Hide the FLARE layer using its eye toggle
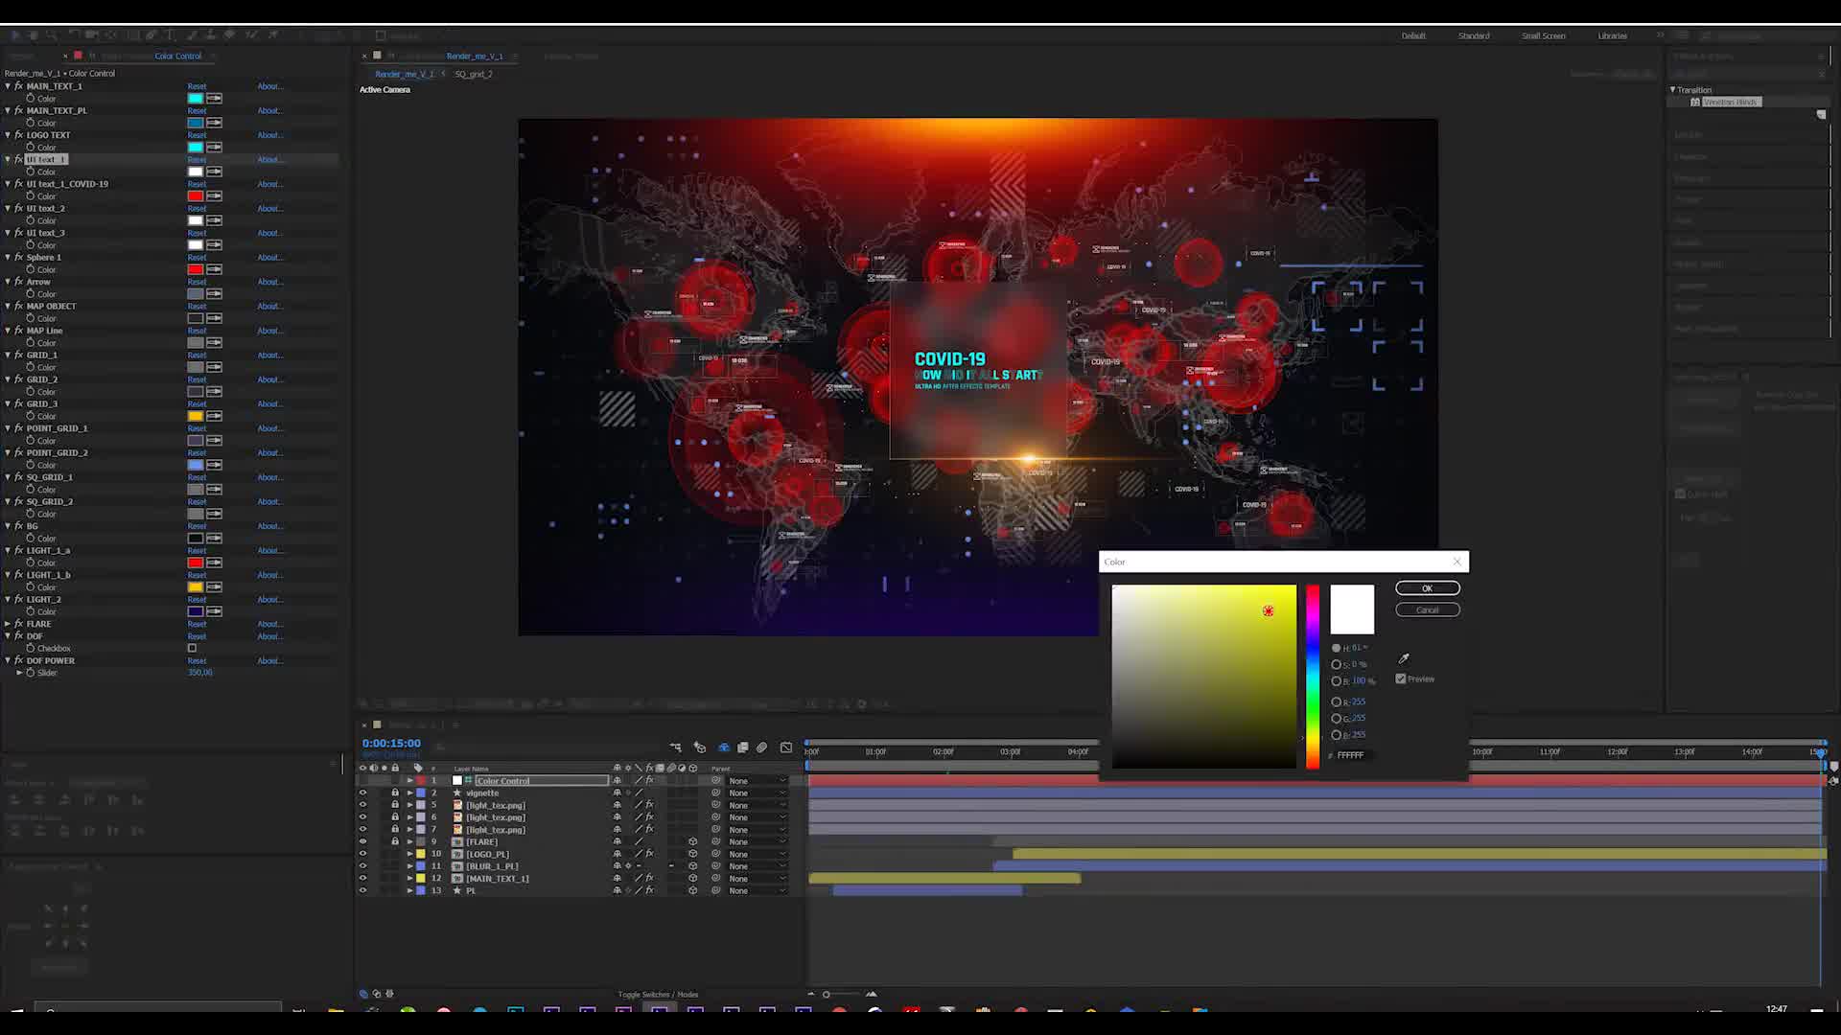Image resolution: width=1841 pixels, height=1035 pixels. point(362,841)
